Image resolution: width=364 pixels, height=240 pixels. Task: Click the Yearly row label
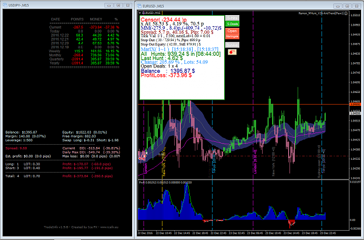55,63
